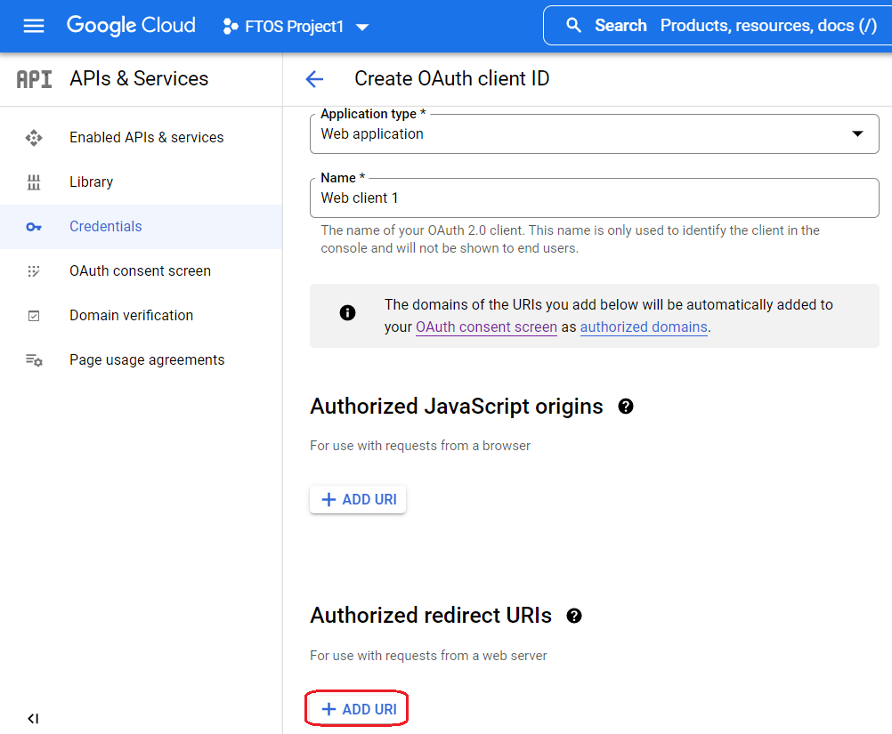
Task: Click the back arrow beside Create OAuth client ID
Action: pyautogui.click(x=314, y=79)
